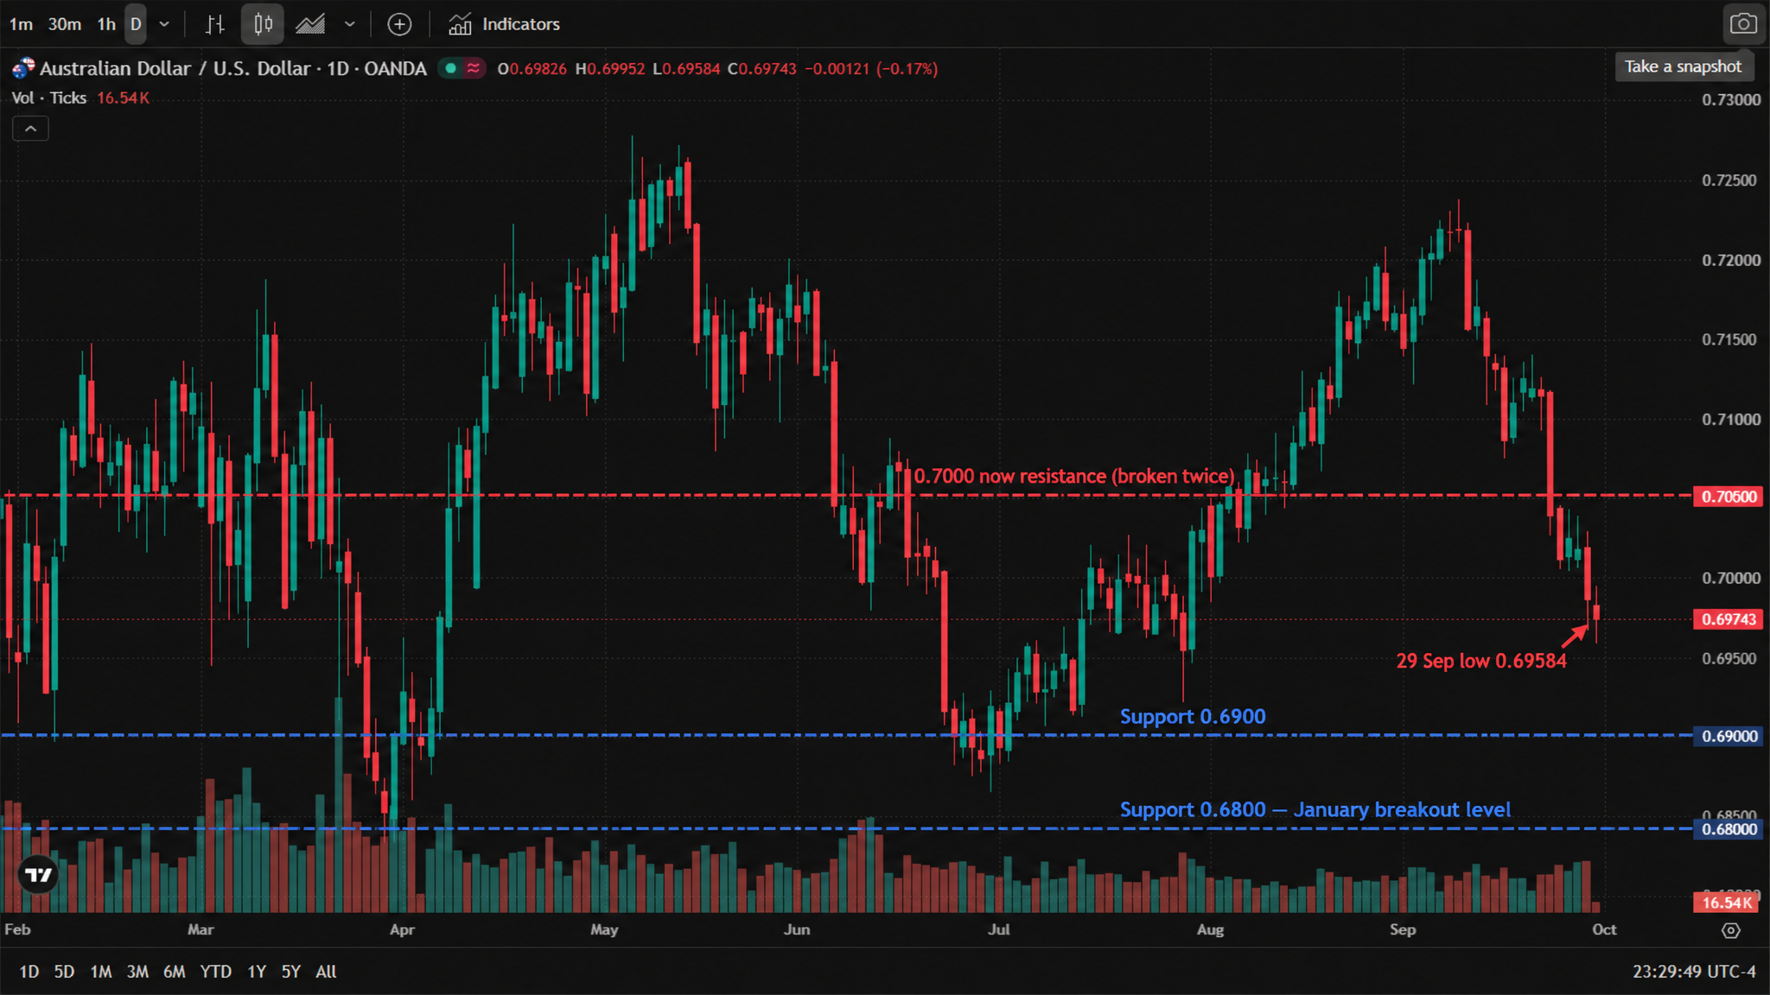Click the 0.68000 blue price label
Image resolution: width=1770 pixels, height=995 pixels.
coord(1728,829)
